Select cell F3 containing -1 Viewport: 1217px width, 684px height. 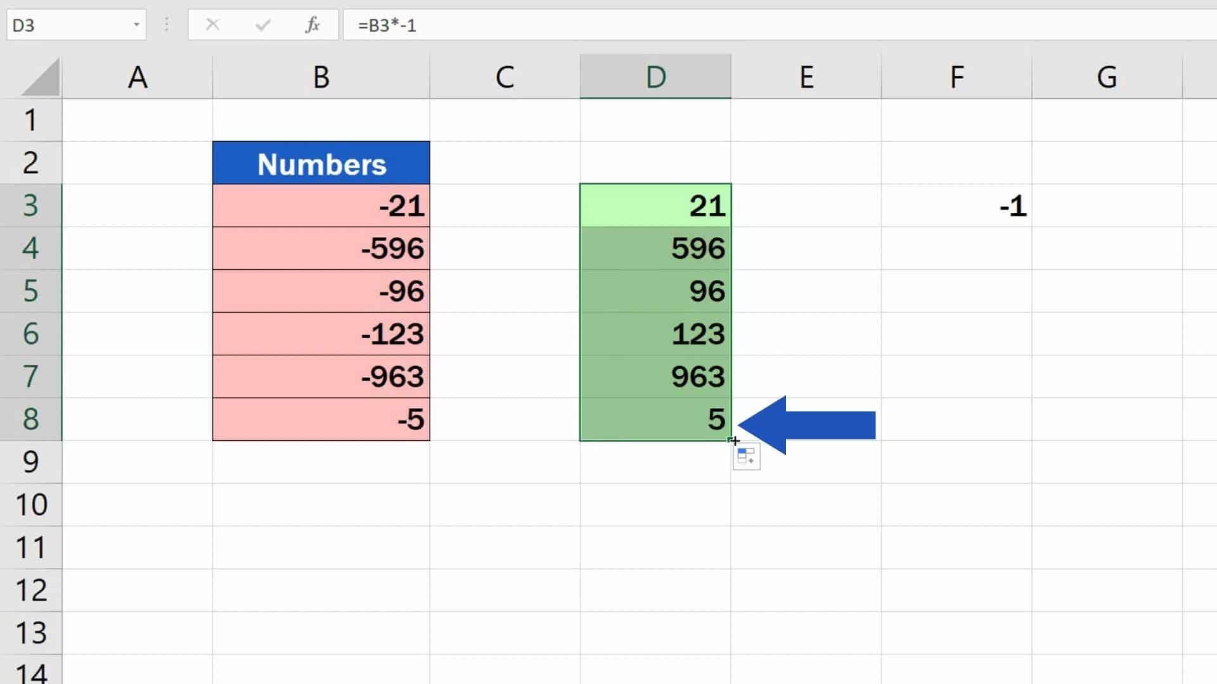956,205
